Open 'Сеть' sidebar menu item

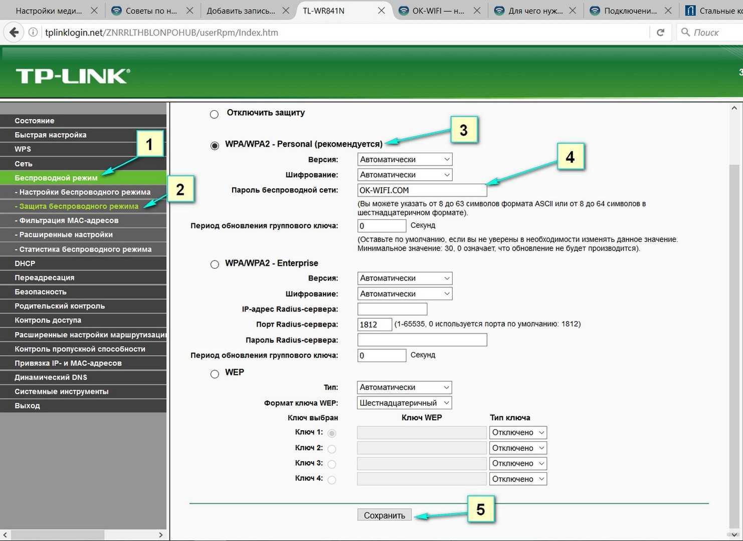(x=83, y=164)
